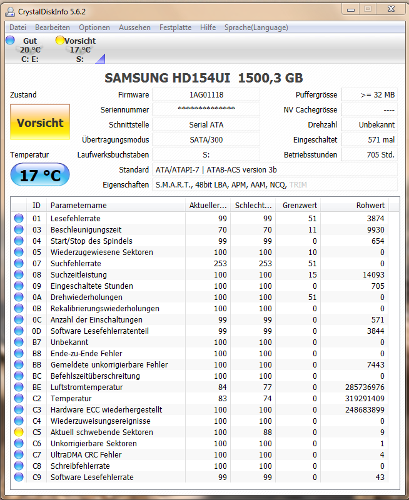Select the Hardware ECC wiederhergestellt row

point(200,410)
